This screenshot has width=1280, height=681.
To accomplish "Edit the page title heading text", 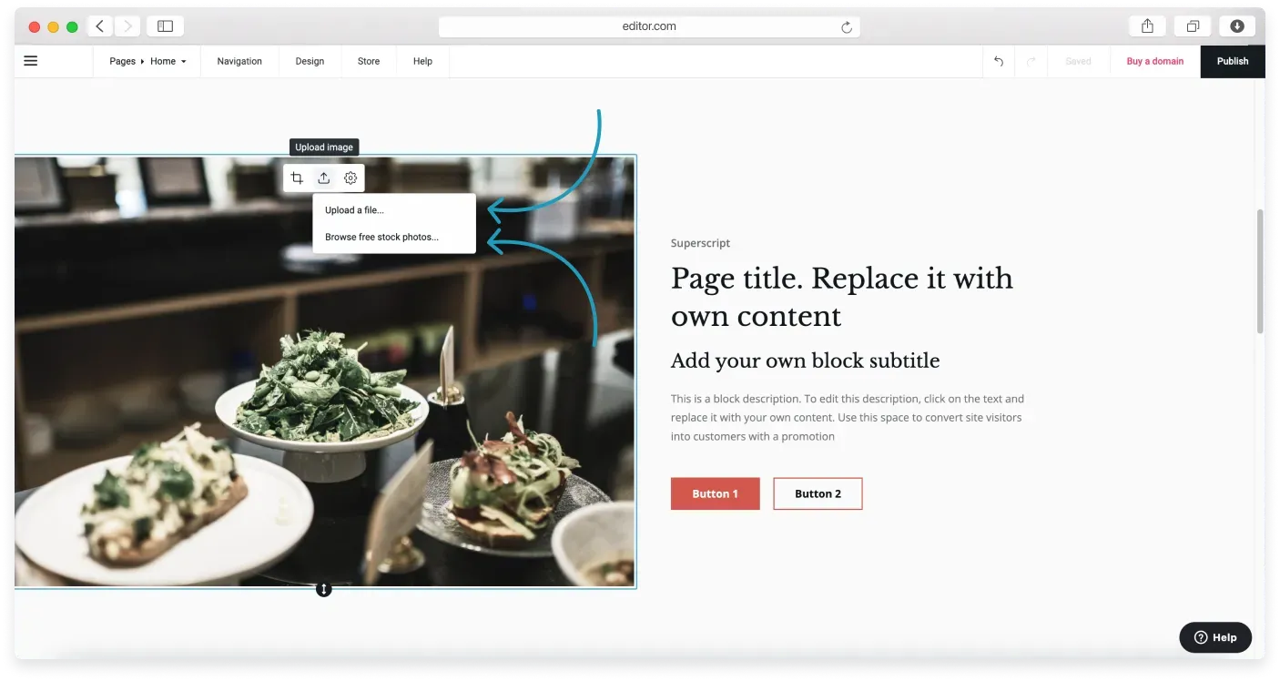I will coord(842,297).
